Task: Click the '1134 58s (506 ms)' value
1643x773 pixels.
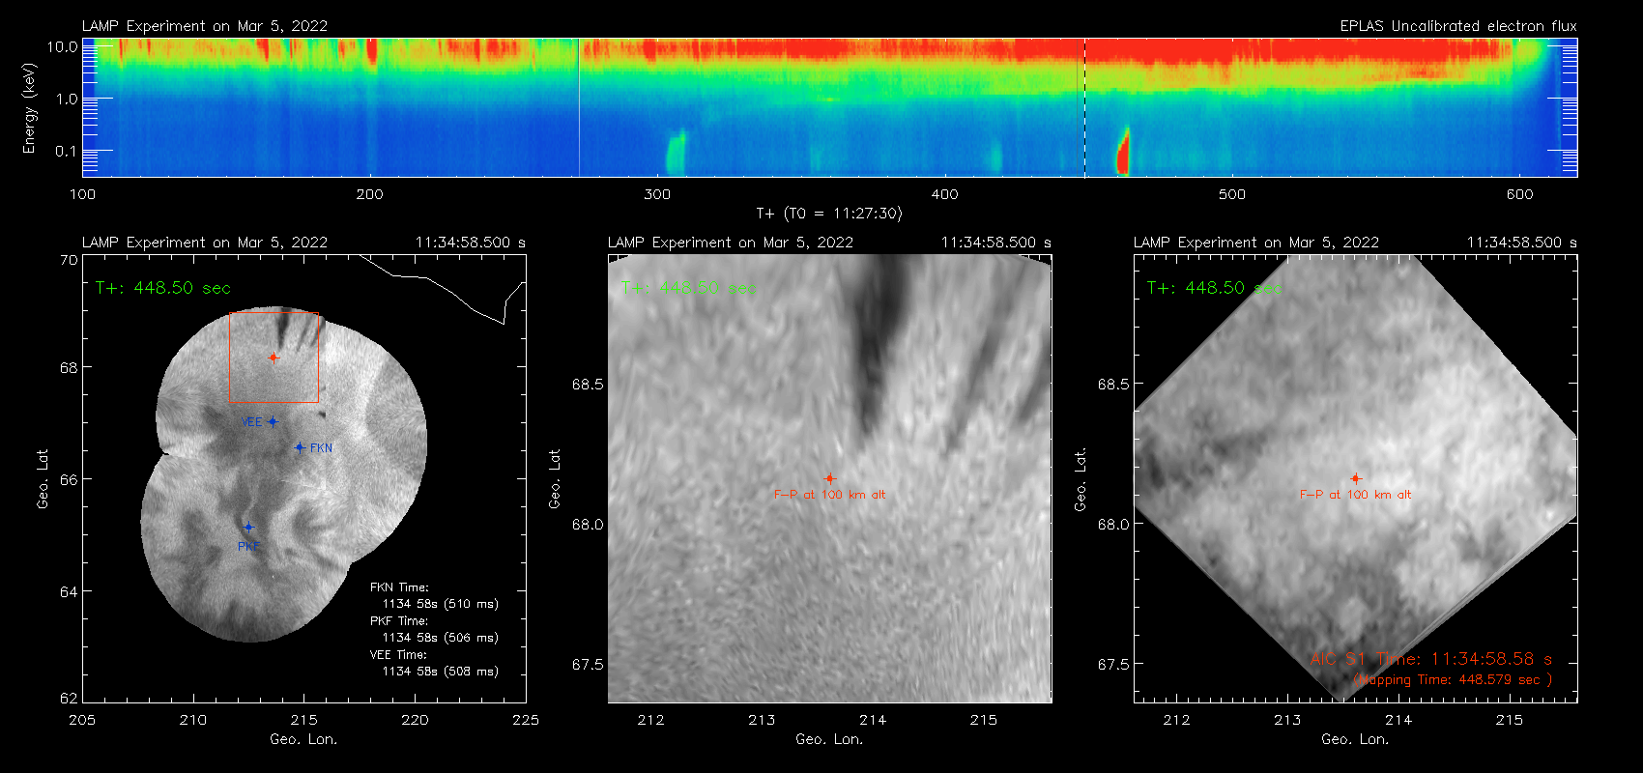Action: (x=441, y=638)
